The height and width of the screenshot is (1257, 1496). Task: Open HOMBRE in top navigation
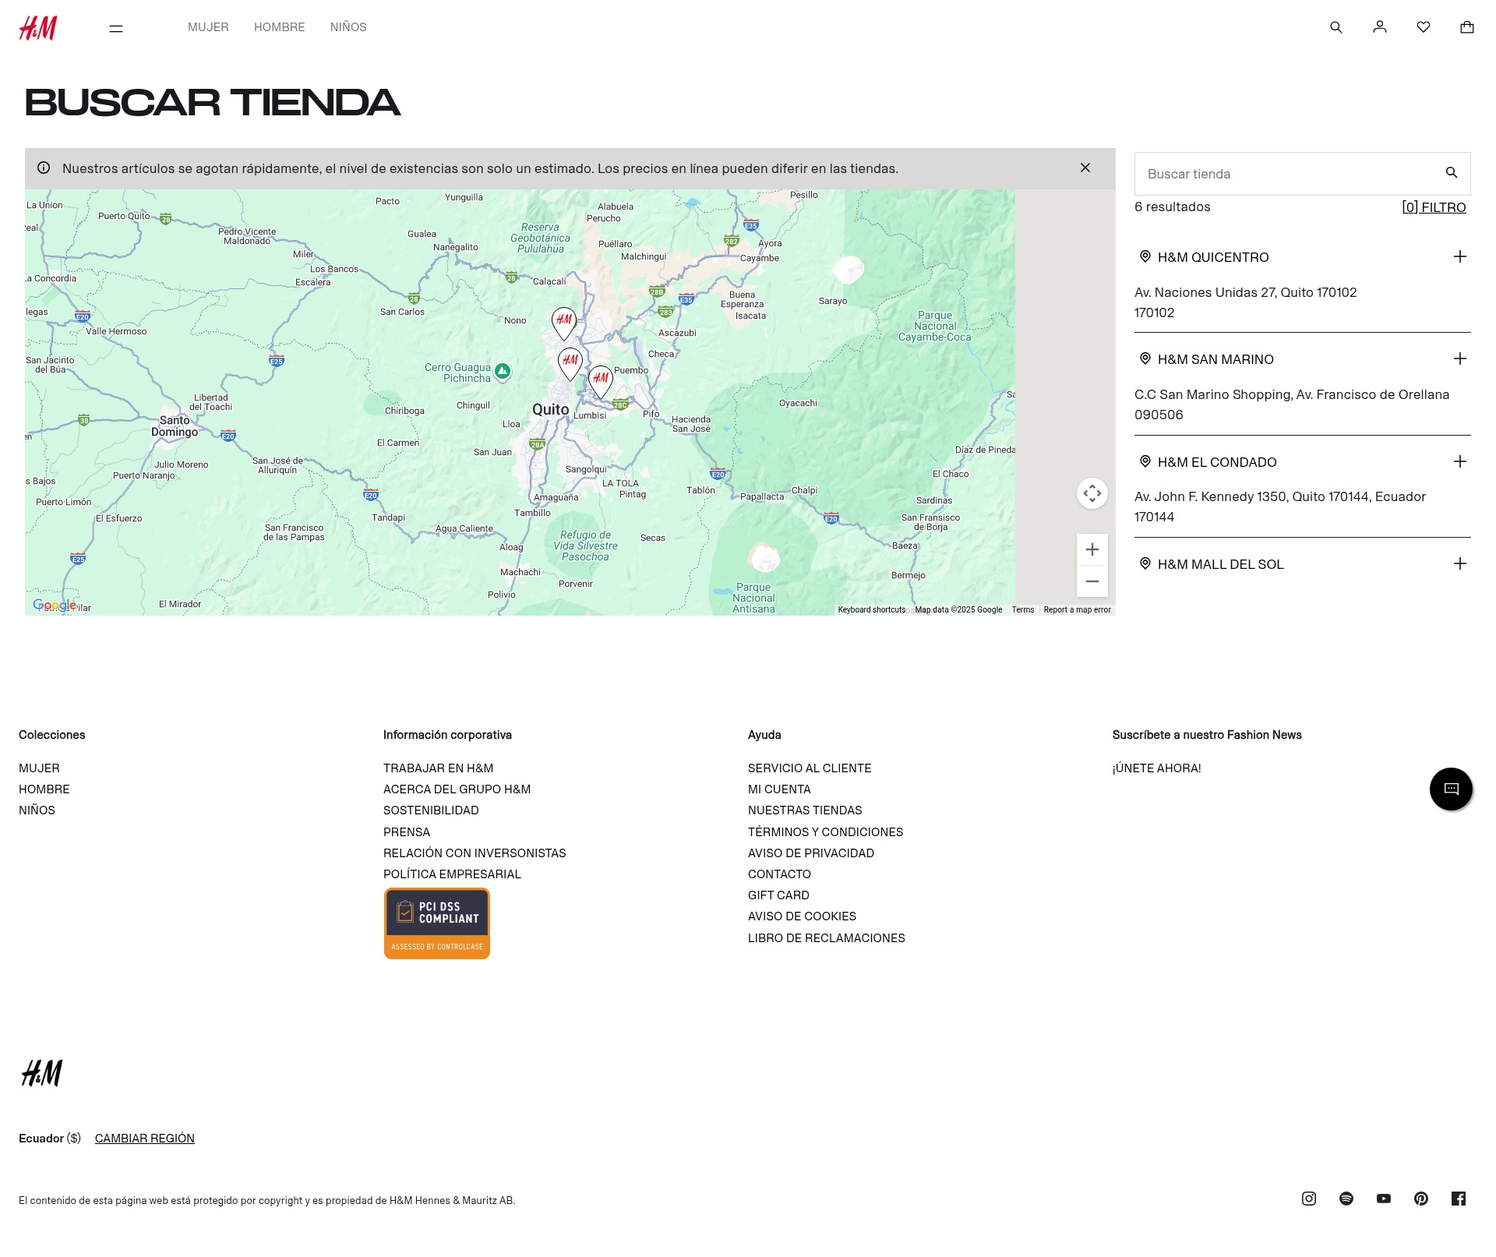click(280, 27)
